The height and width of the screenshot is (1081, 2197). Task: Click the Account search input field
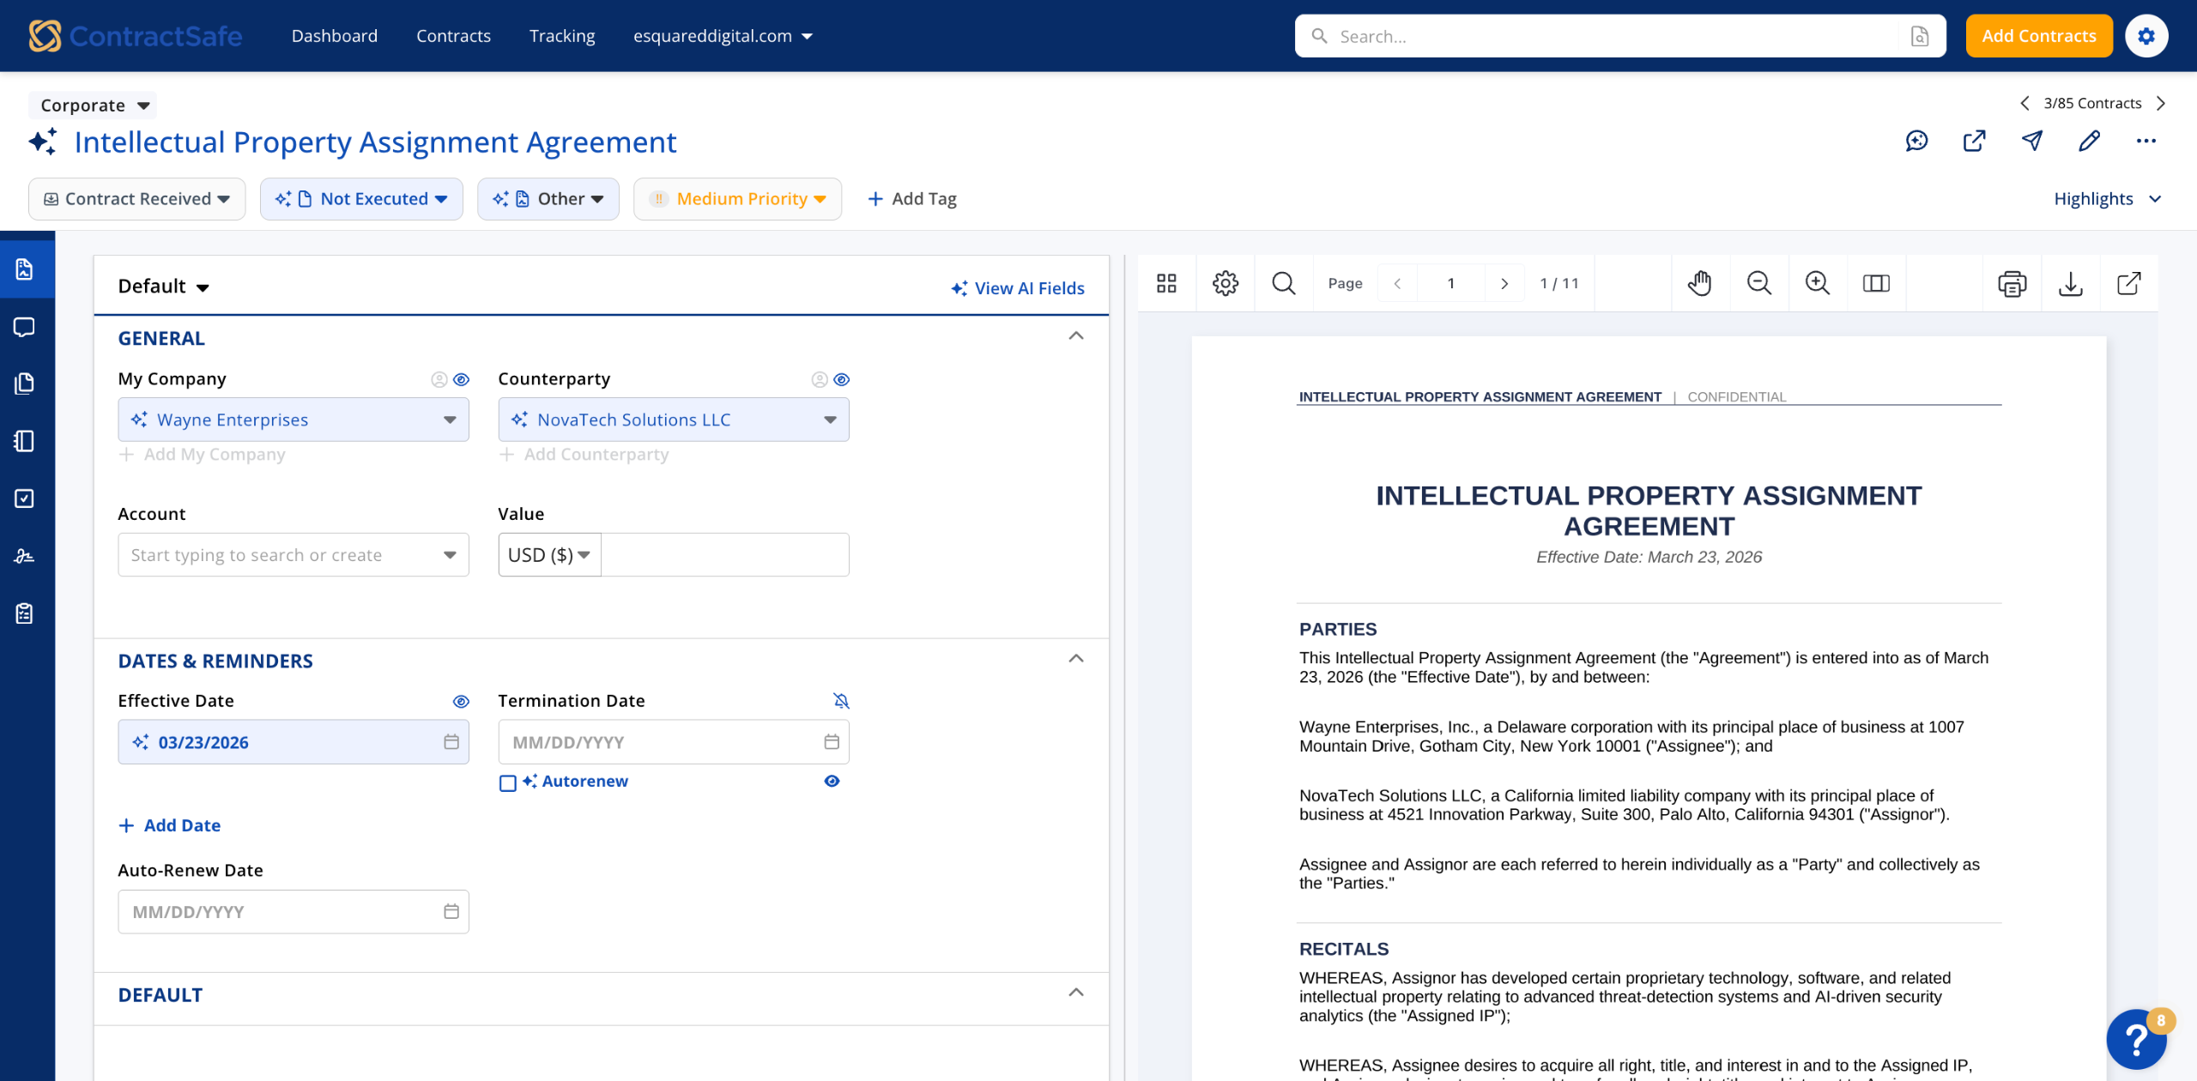pos(281,555)
